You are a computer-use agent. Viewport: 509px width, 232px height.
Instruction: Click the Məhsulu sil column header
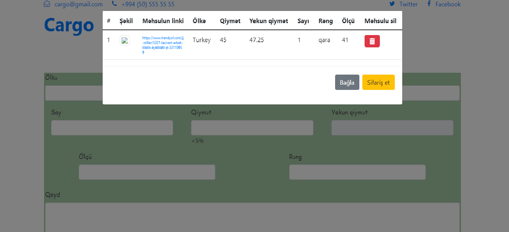coord(380,21)
